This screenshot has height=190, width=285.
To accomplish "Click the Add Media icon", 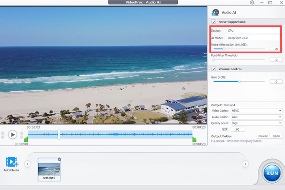I will tap(11, 162).
